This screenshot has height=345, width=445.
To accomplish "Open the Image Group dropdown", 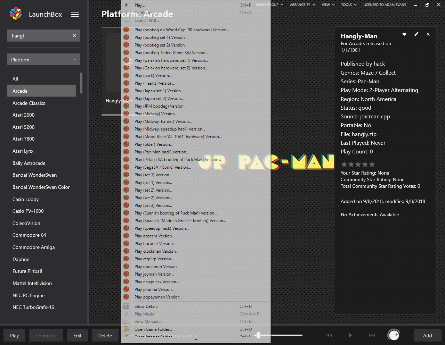I will tap(270, 5).
